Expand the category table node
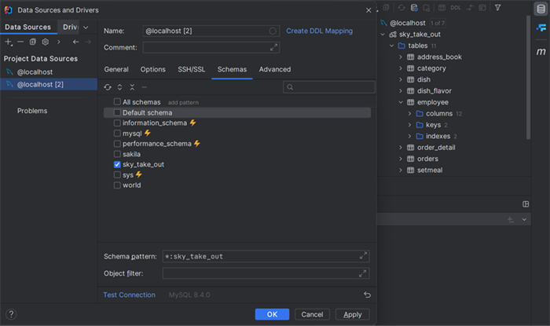This screenshot has height=326, width=550. 401,68
